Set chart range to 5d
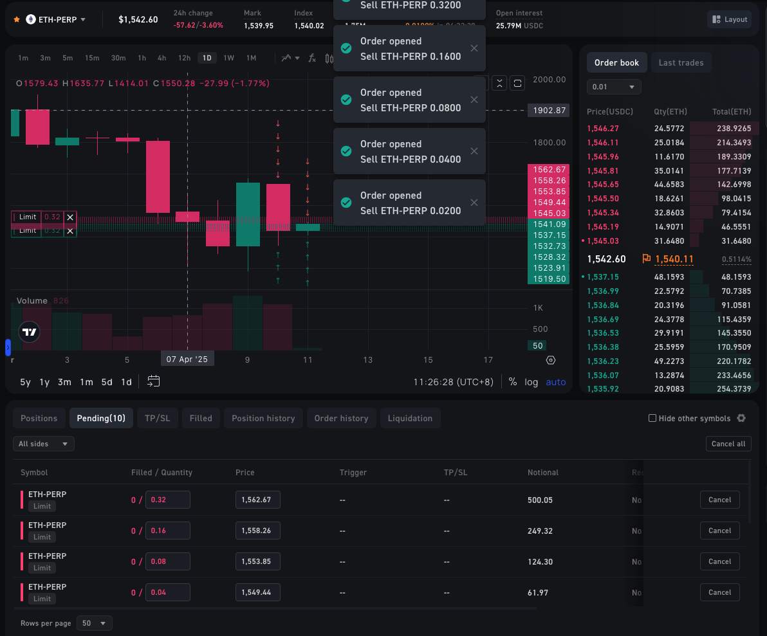 pyautogui.click(x=107, y=382)
